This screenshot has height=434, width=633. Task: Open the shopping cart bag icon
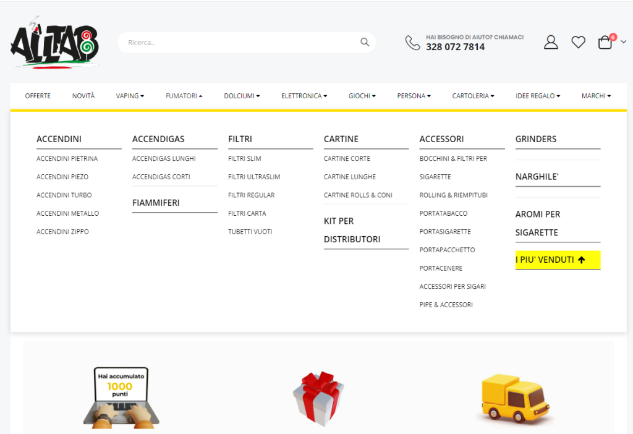[605, 42]
